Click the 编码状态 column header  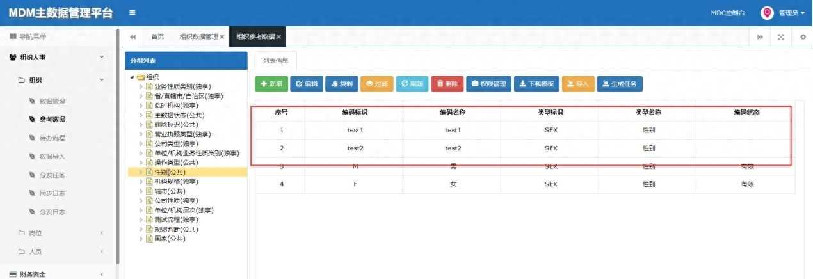746,112
